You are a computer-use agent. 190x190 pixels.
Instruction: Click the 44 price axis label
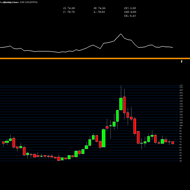180,158
